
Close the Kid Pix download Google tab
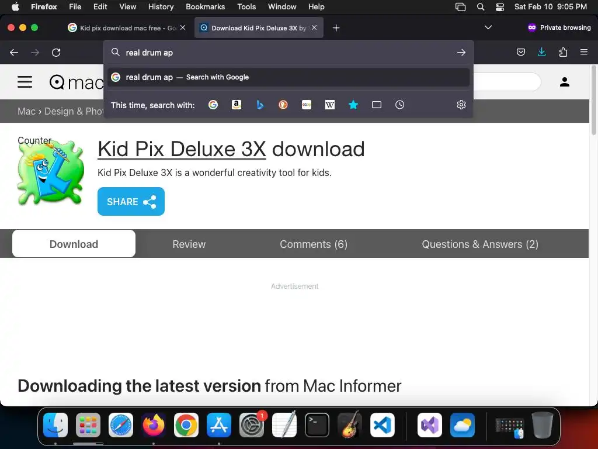click(183, 27)
